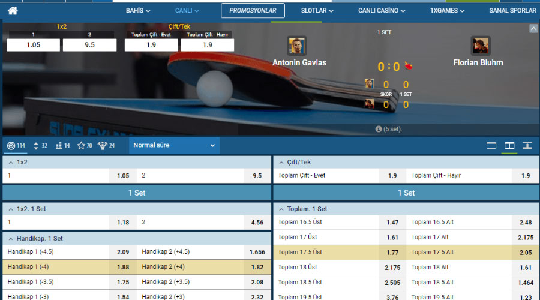Open the Normal süre dropdown
The width and height of the screenshot is (540, 300).
click(174, 145)
